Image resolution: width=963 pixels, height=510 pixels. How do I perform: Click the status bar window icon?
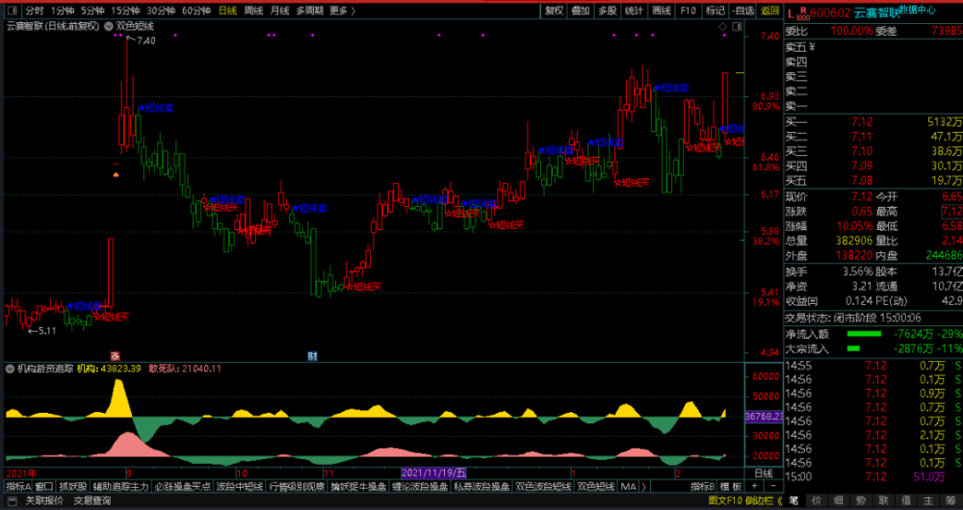[x=13, y=501]
